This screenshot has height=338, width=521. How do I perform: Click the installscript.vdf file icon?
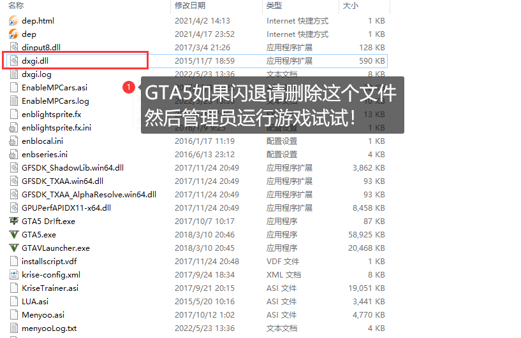click(13, 262)
